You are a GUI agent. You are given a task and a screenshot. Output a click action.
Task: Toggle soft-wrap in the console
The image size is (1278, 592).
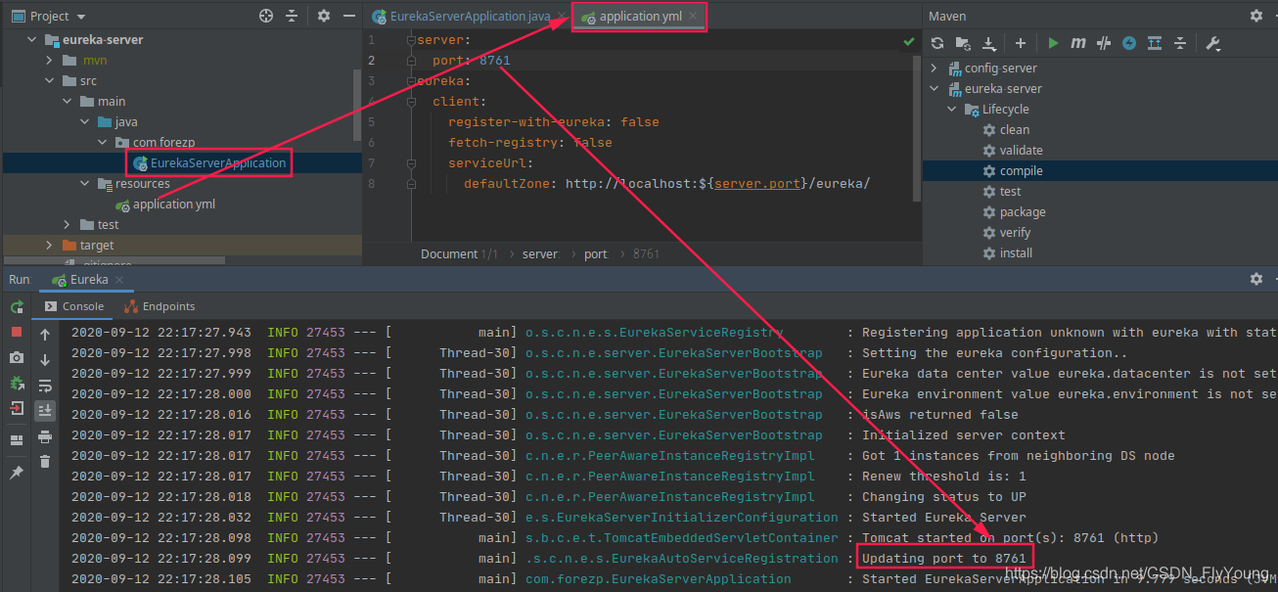tap(45, 386)
